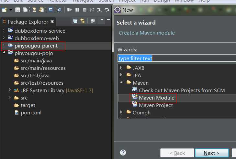Open the Window menu
Screen dimensions: 236x159
(x=184, y=1)
